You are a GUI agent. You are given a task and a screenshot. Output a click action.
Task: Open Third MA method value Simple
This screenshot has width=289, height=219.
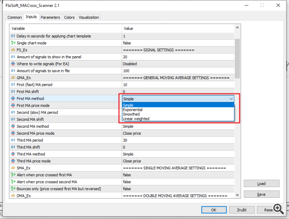point(178,154)
